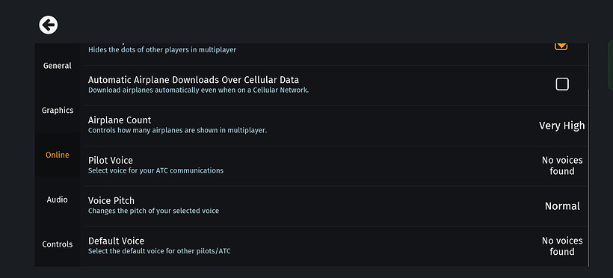The width and height of the screenshot is (613, 278).
Task: Uncheck the orange hide player dots checkbox
Action: click(561, 46)
